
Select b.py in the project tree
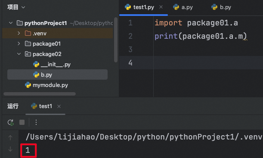tap(57, 74)
